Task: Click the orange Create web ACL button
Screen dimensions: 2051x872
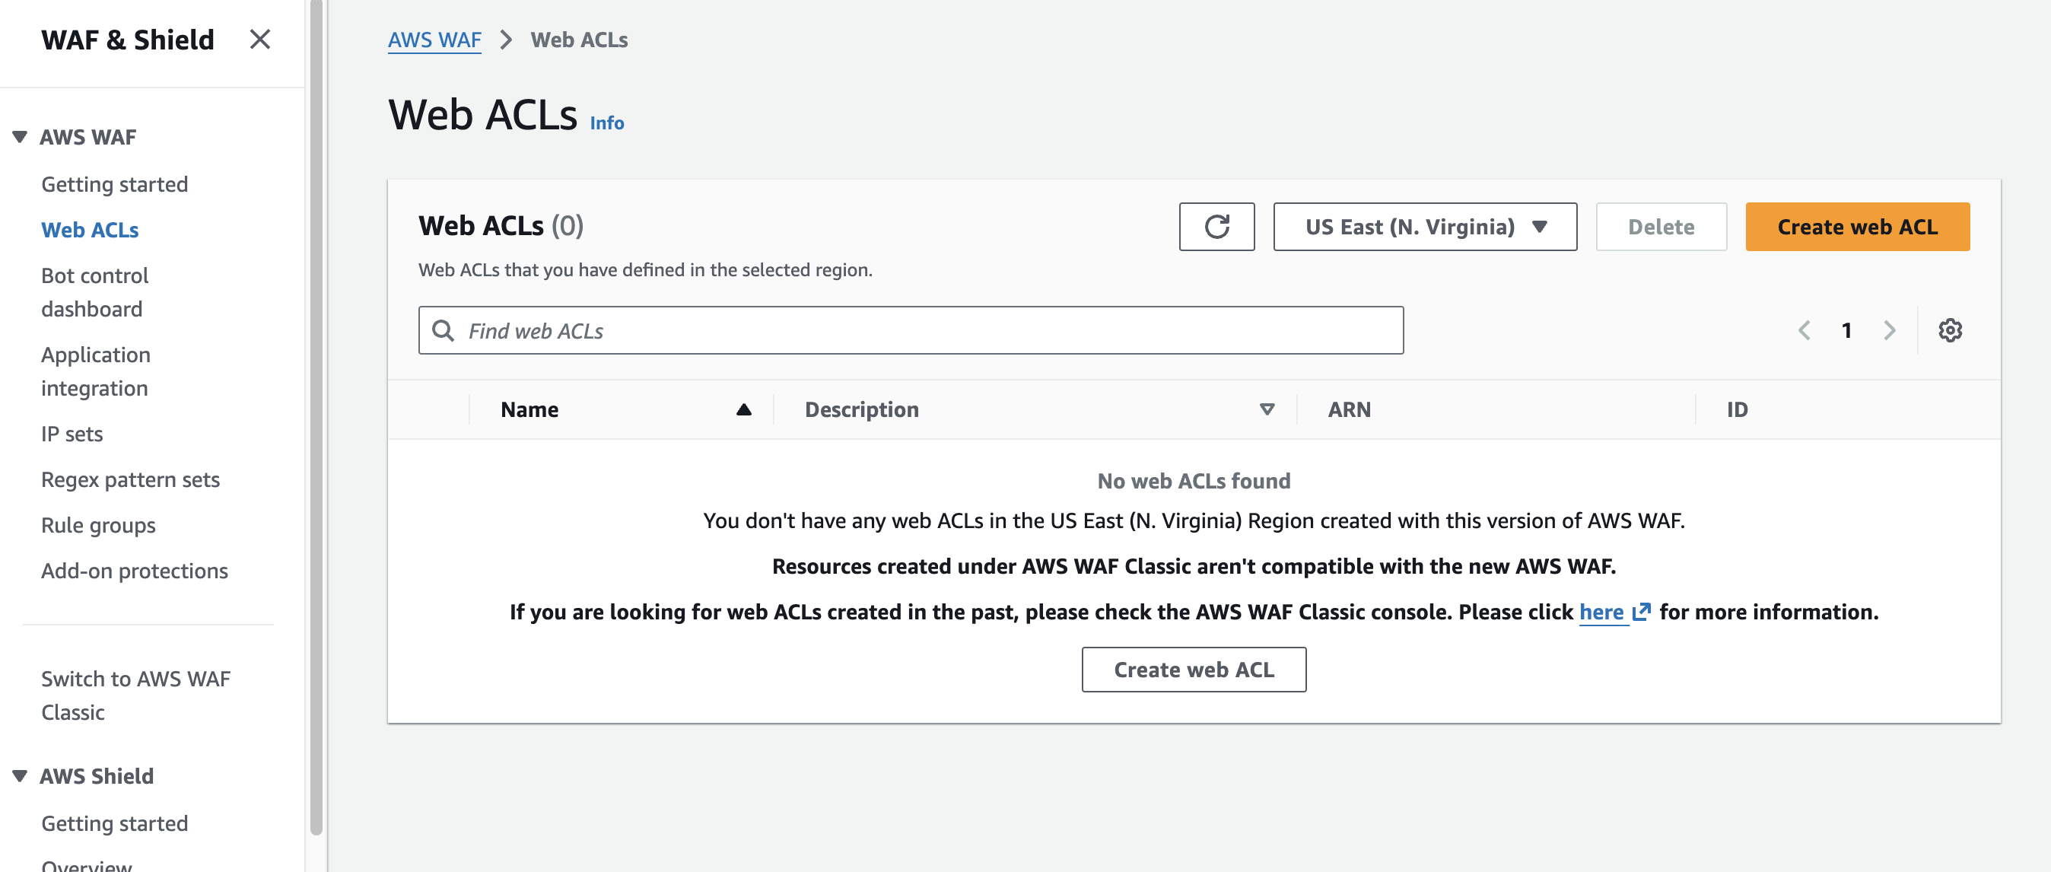Action: pyautogui.click(x=1858, y=226)
